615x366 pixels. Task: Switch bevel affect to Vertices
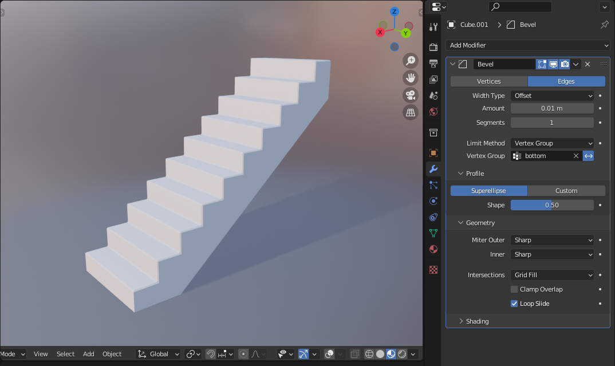tap(488, 81)
